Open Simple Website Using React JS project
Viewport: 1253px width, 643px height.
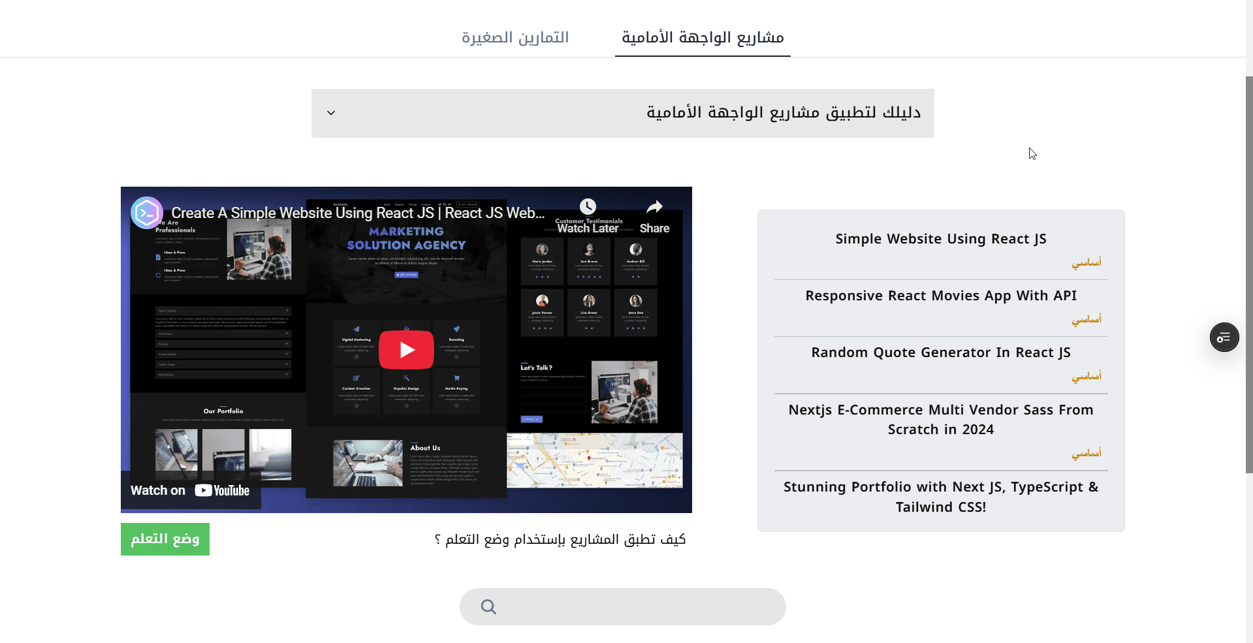coord(940,239)
